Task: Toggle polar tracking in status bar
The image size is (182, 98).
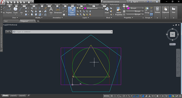Action: (x=124, y=96)
